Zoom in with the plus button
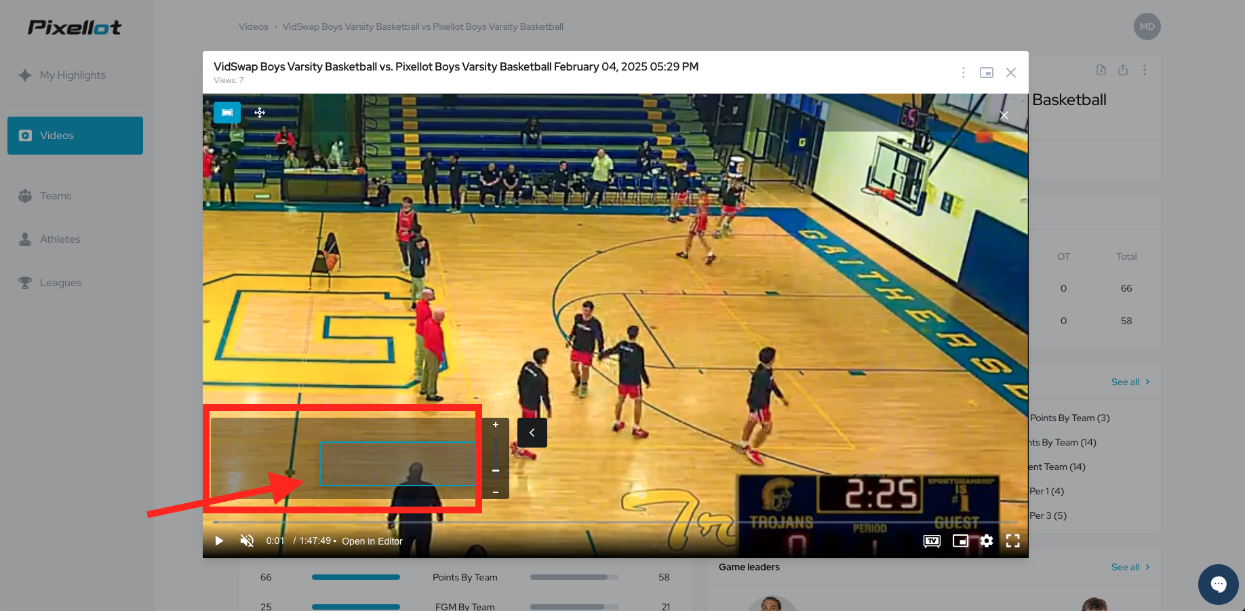This screenshot has width=1245, height=611. coord(496,425)
